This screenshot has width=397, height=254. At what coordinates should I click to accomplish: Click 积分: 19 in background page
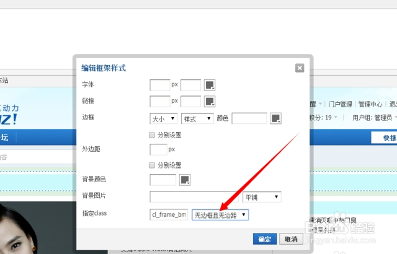[321, 118]
